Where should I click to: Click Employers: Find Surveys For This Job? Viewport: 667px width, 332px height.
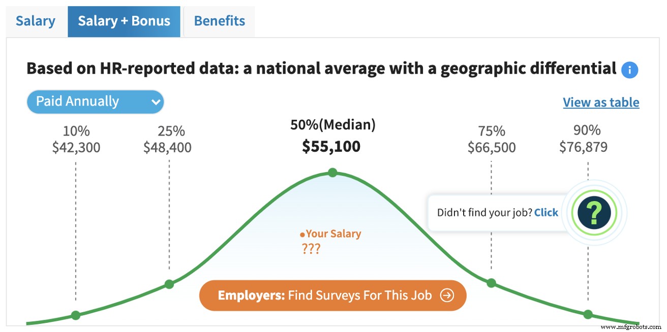pos(332,295)
